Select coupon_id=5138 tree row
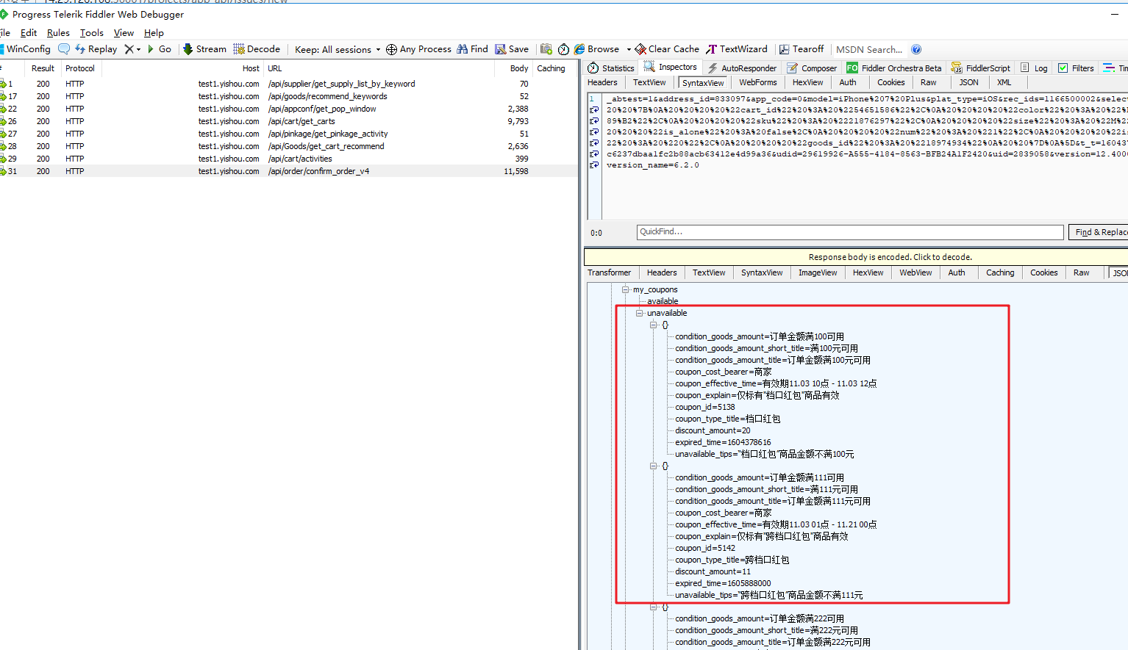 click(704, 407)
